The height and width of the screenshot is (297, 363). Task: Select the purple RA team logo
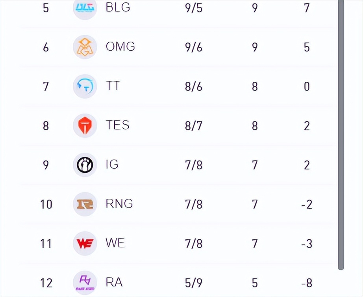pyautogui.click(x=85, y=282)
